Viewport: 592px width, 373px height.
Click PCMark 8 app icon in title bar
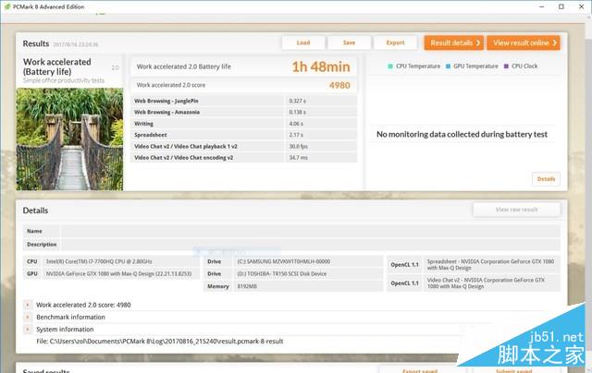(x=7, y=6)
